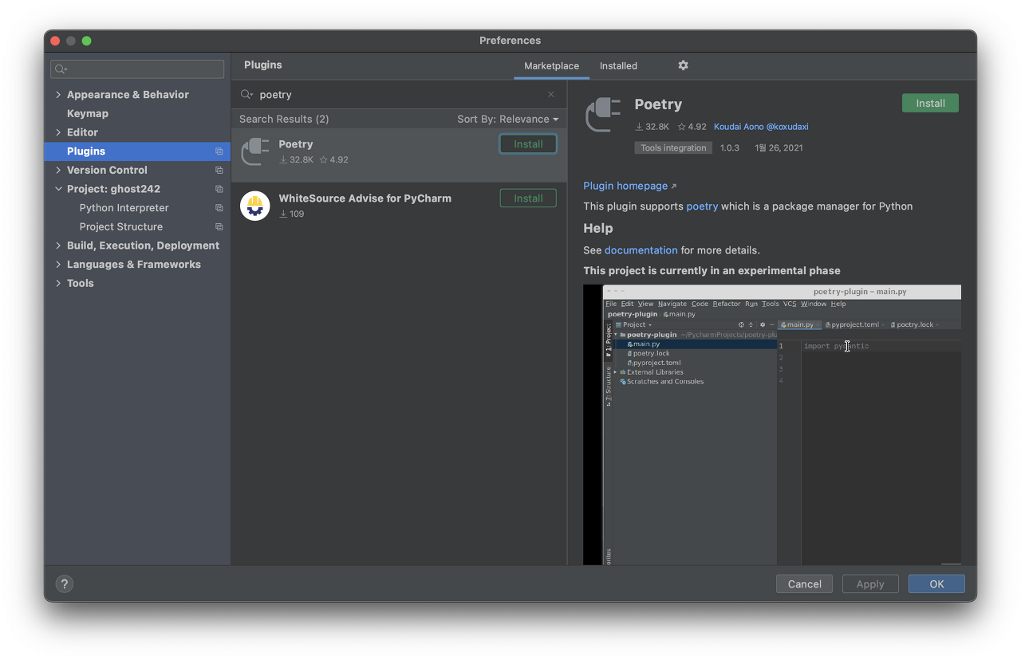The height and width of the screenshot is (660, 1021).
Task: Click the project-level icon beside Plugins
Action: [219, 151]
